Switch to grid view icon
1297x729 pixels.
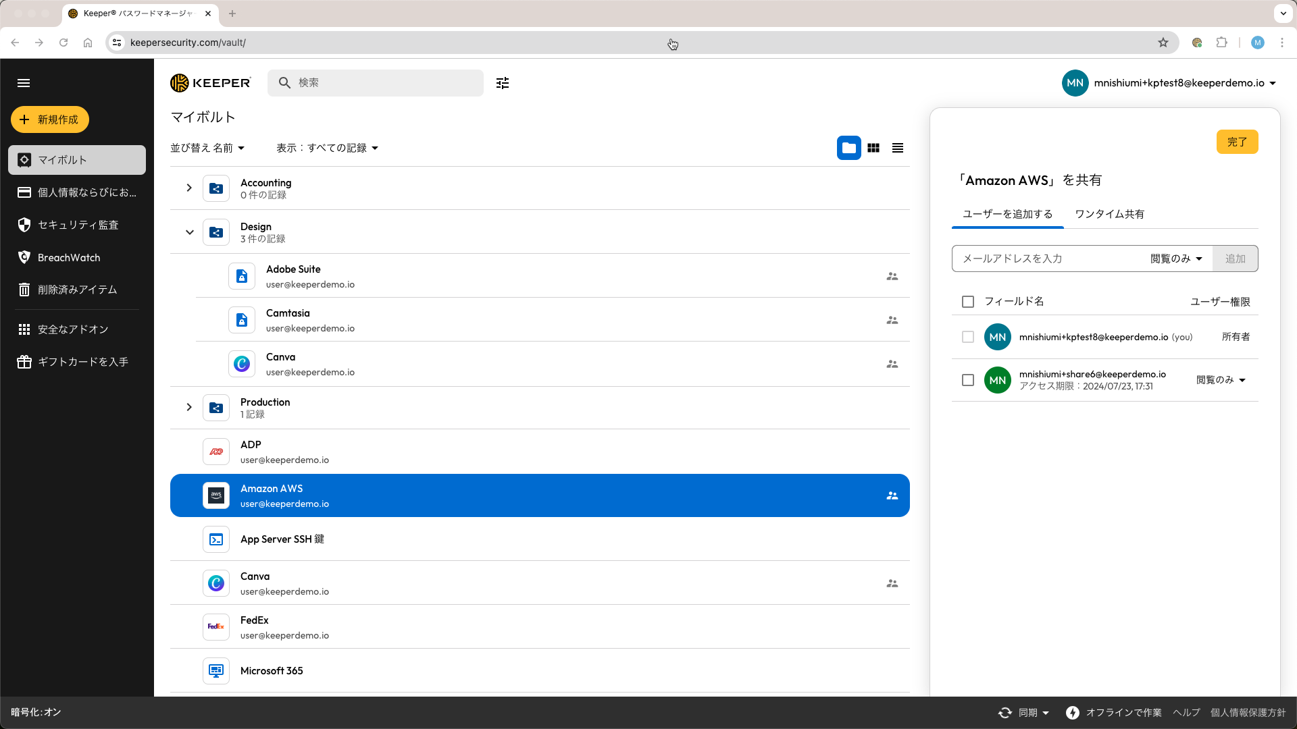pyautogui.click(x=873, y=148)
